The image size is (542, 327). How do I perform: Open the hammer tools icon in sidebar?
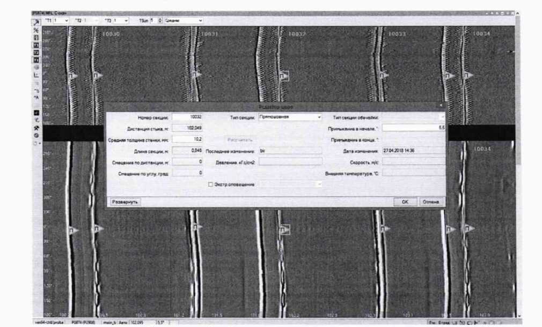point(36,128)
